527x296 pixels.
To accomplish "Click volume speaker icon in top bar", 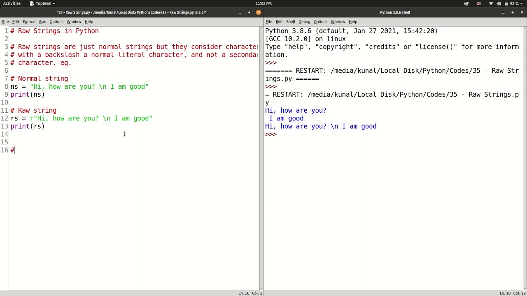I will (x=499, y=3).
